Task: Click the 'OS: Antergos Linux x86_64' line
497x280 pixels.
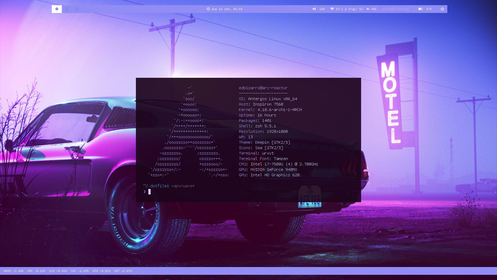Action: (268, 99)
